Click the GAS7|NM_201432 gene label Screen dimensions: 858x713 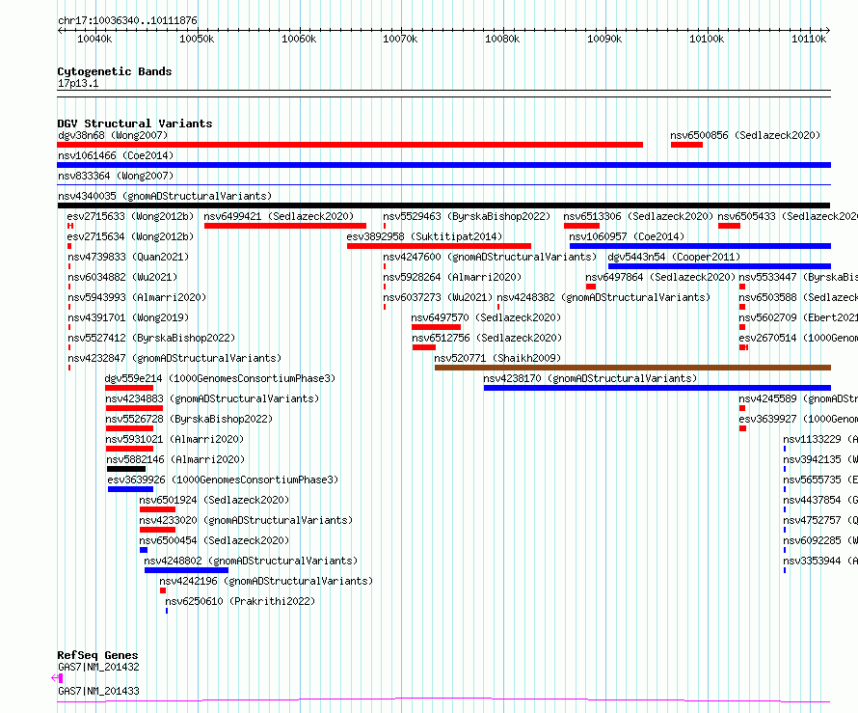[98, 667]
